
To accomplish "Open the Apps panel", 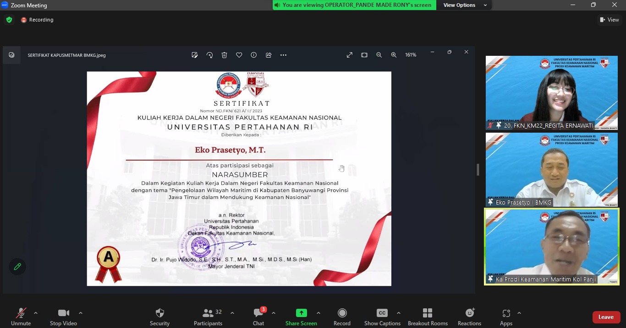I will tap(506, 317).
